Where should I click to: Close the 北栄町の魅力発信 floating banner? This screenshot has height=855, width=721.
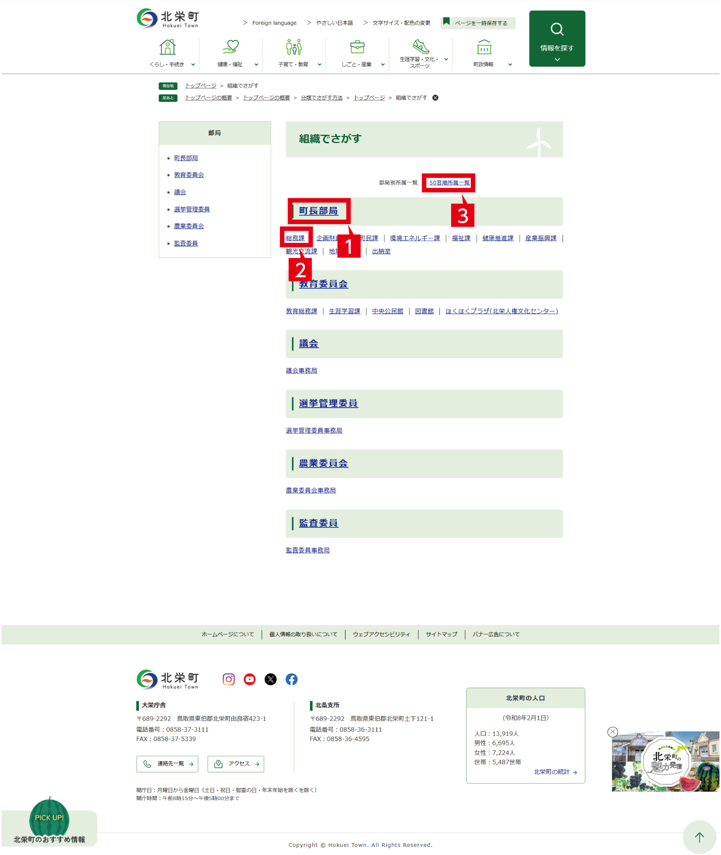(612, 731)
